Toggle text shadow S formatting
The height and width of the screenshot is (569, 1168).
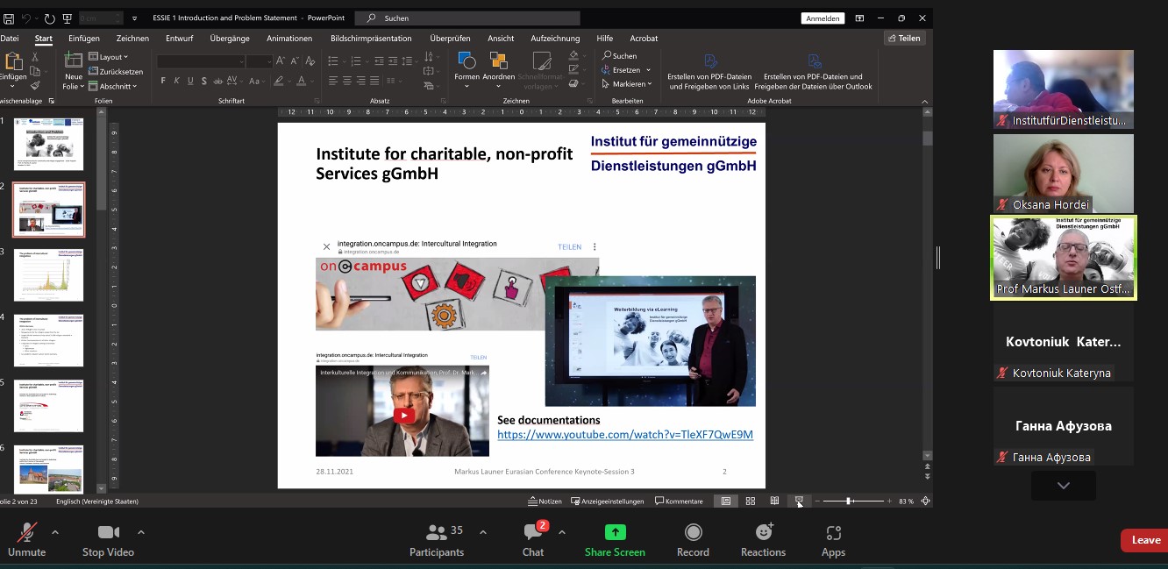pos(203,81)
